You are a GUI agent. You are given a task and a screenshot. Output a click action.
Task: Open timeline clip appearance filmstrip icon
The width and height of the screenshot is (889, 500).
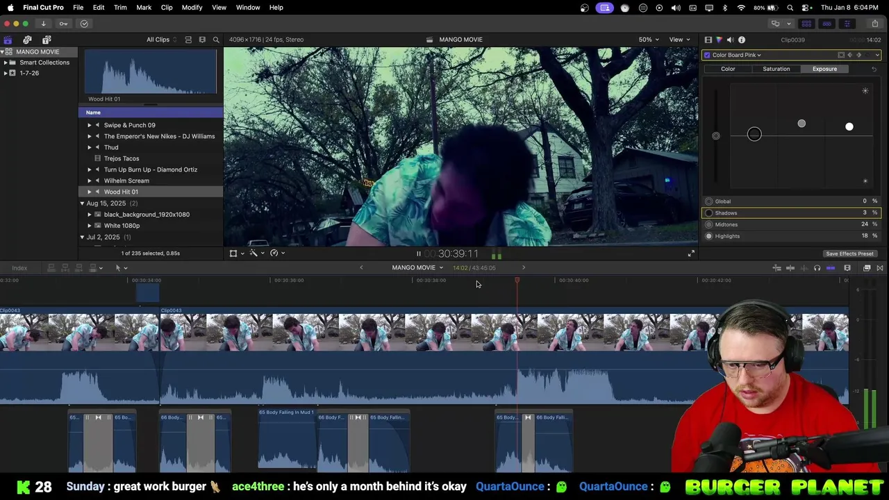(847, 268)
